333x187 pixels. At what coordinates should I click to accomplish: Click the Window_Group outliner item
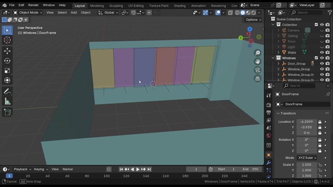point(299,69)
